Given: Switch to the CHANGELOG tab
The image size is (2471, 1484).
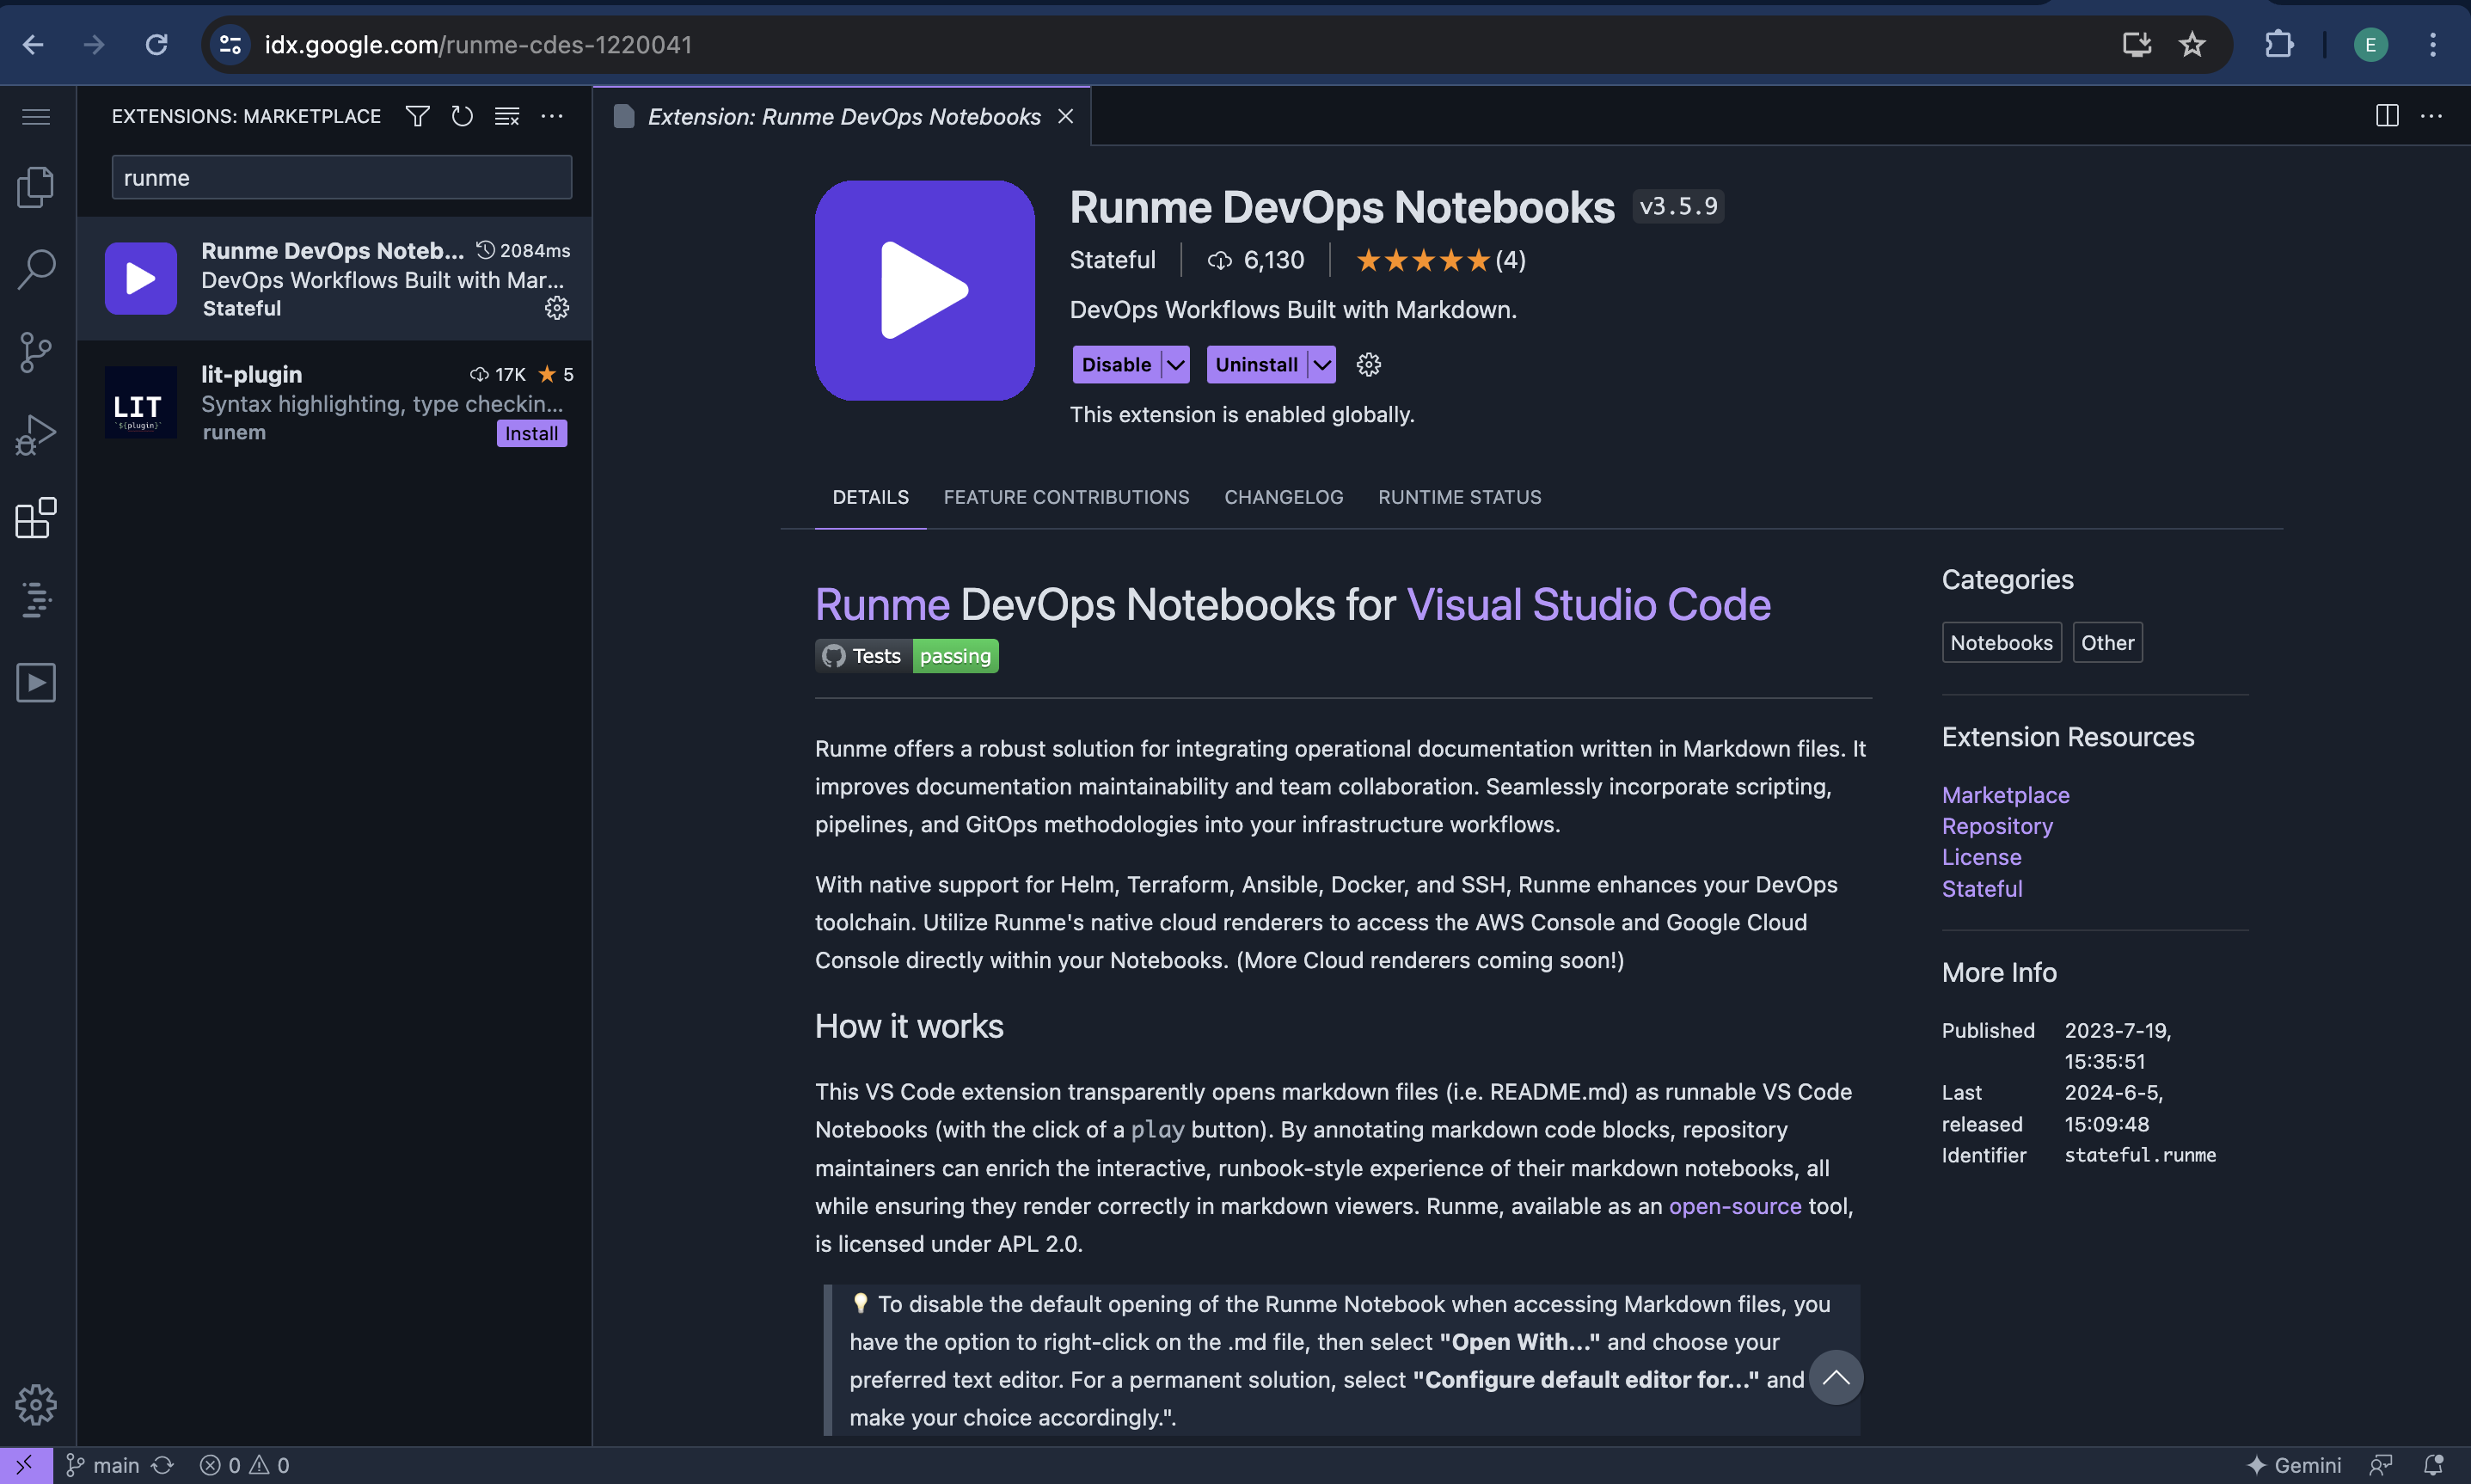Looking at the screenshot, I should click(1285, 496).
